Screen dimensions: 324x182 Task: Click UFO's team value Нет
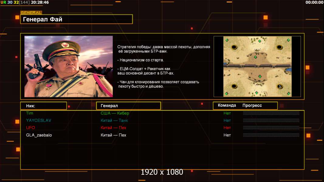point(227,128)
